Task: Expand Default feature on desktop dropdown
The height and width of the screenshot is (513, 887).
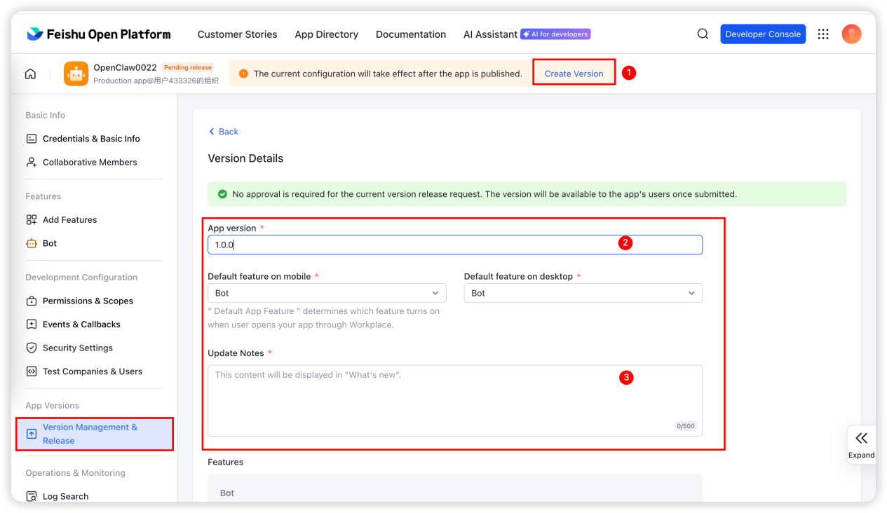Action: point(583,293)
